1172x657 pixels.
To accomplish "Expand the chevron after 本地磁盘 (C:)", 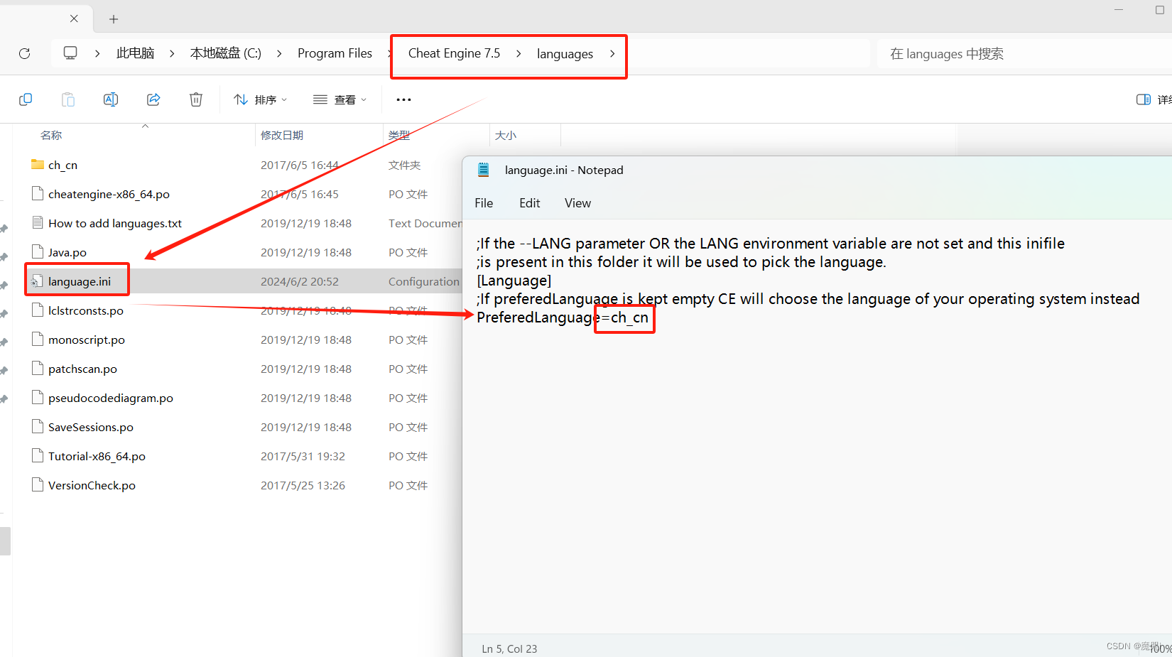I will point(279,53).
